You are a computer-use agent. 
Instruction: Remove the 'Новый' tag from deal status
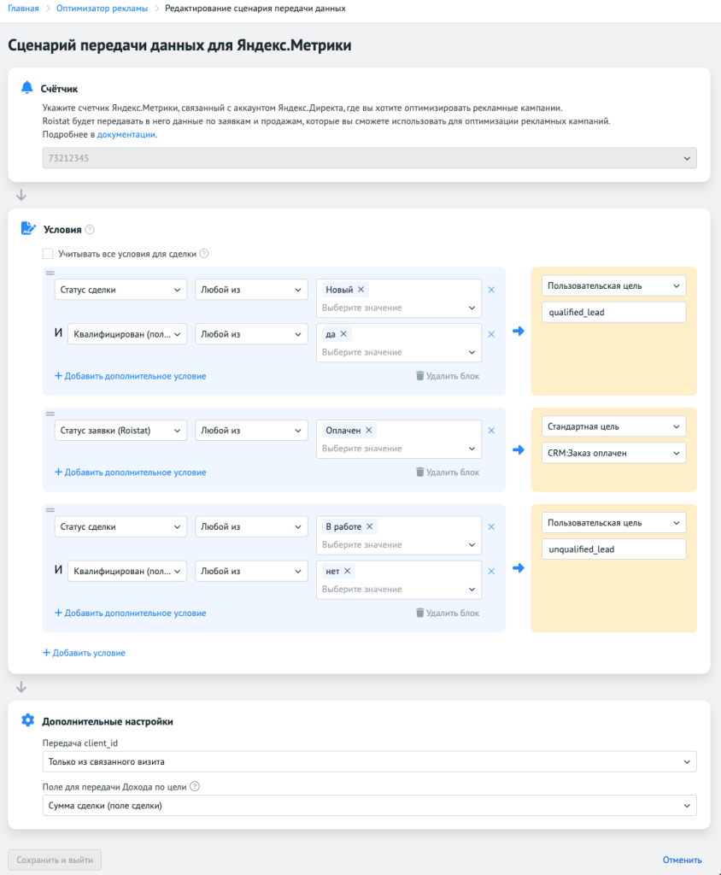tap(361, 290)
